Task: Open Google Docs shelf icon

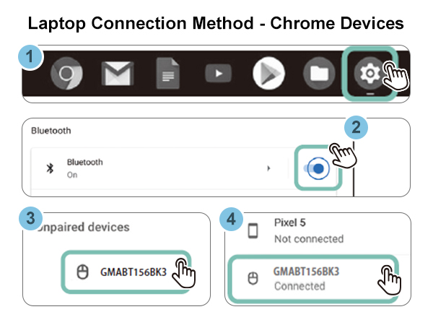Action: point(168,74)
